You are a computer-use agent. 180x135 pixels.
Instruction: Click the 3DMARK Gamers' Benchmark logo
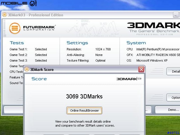coord(154,29)
